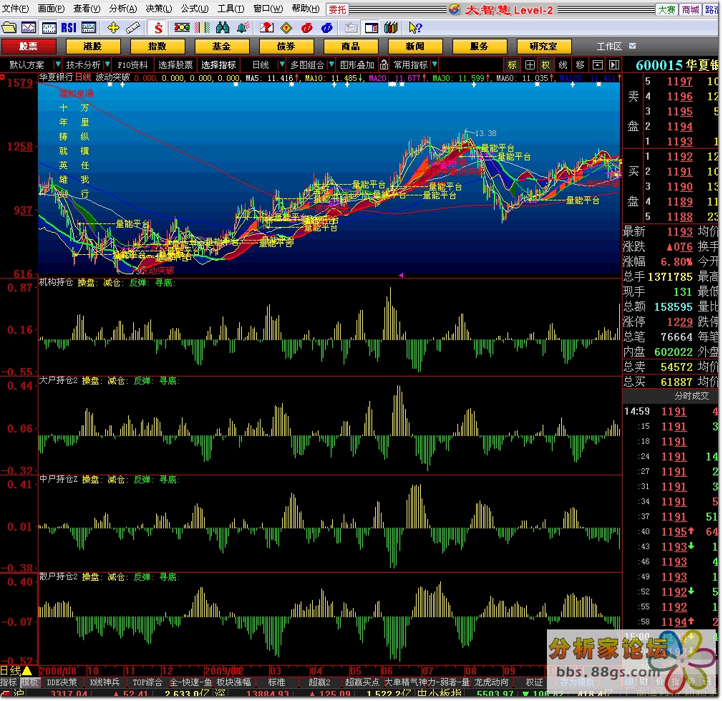
Task: Toggle the 标 marker button
Action: pyautogui.click(x=512, y=64)
